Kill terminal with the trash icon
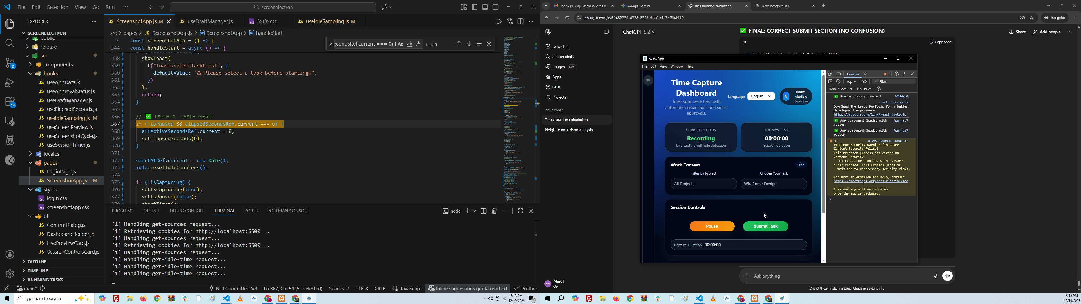The height and width of the screenshot is (304, 1081). point(494,211)
